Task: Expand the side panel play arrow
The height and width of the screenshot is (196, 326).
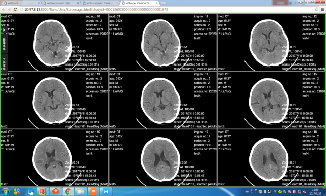Action: coord(4,30)
